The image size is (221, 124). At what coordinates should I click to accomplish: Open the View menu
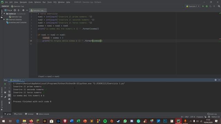pos(16,2)
